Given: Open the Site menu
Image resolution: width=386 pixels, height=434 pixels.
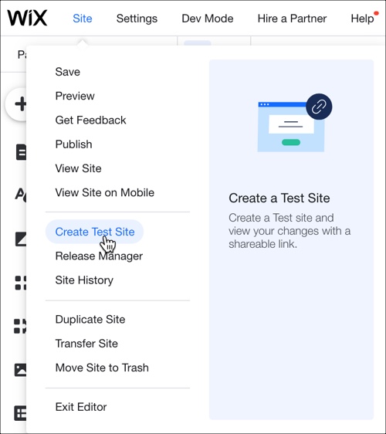Looking at the screenshot, I should point(82,19).
